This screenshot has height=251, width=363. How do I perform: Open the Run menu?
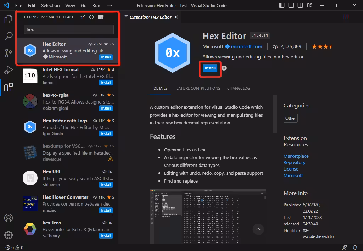[96, 5]
